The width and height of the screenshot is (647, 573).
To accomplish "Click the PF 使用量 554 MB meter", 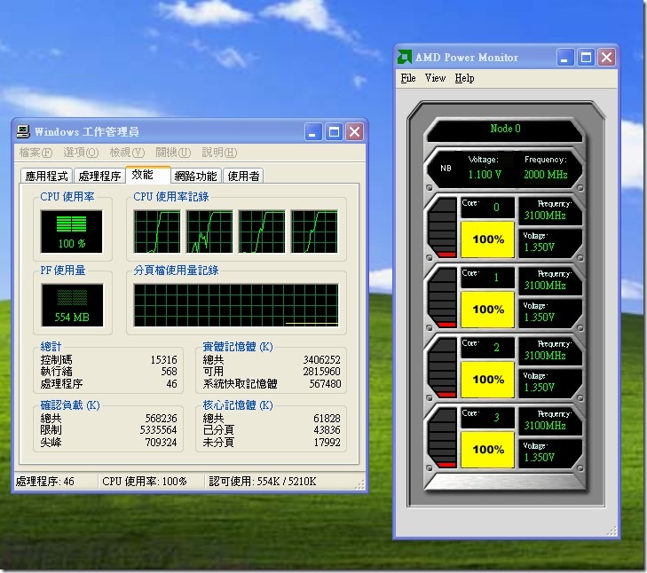I will click(72, 305).
